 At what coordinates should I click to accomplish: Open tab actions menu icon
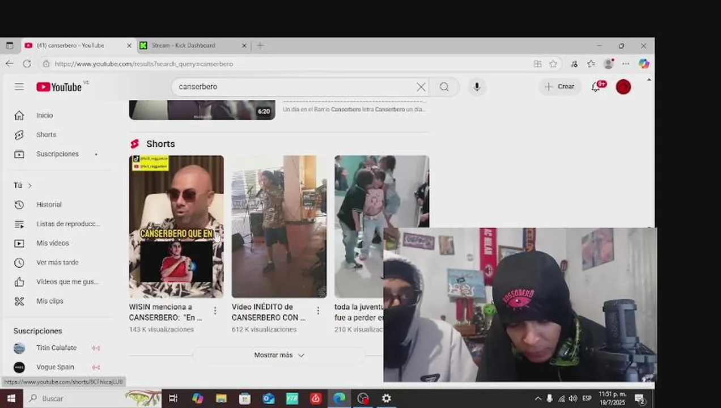pos(10,45)
